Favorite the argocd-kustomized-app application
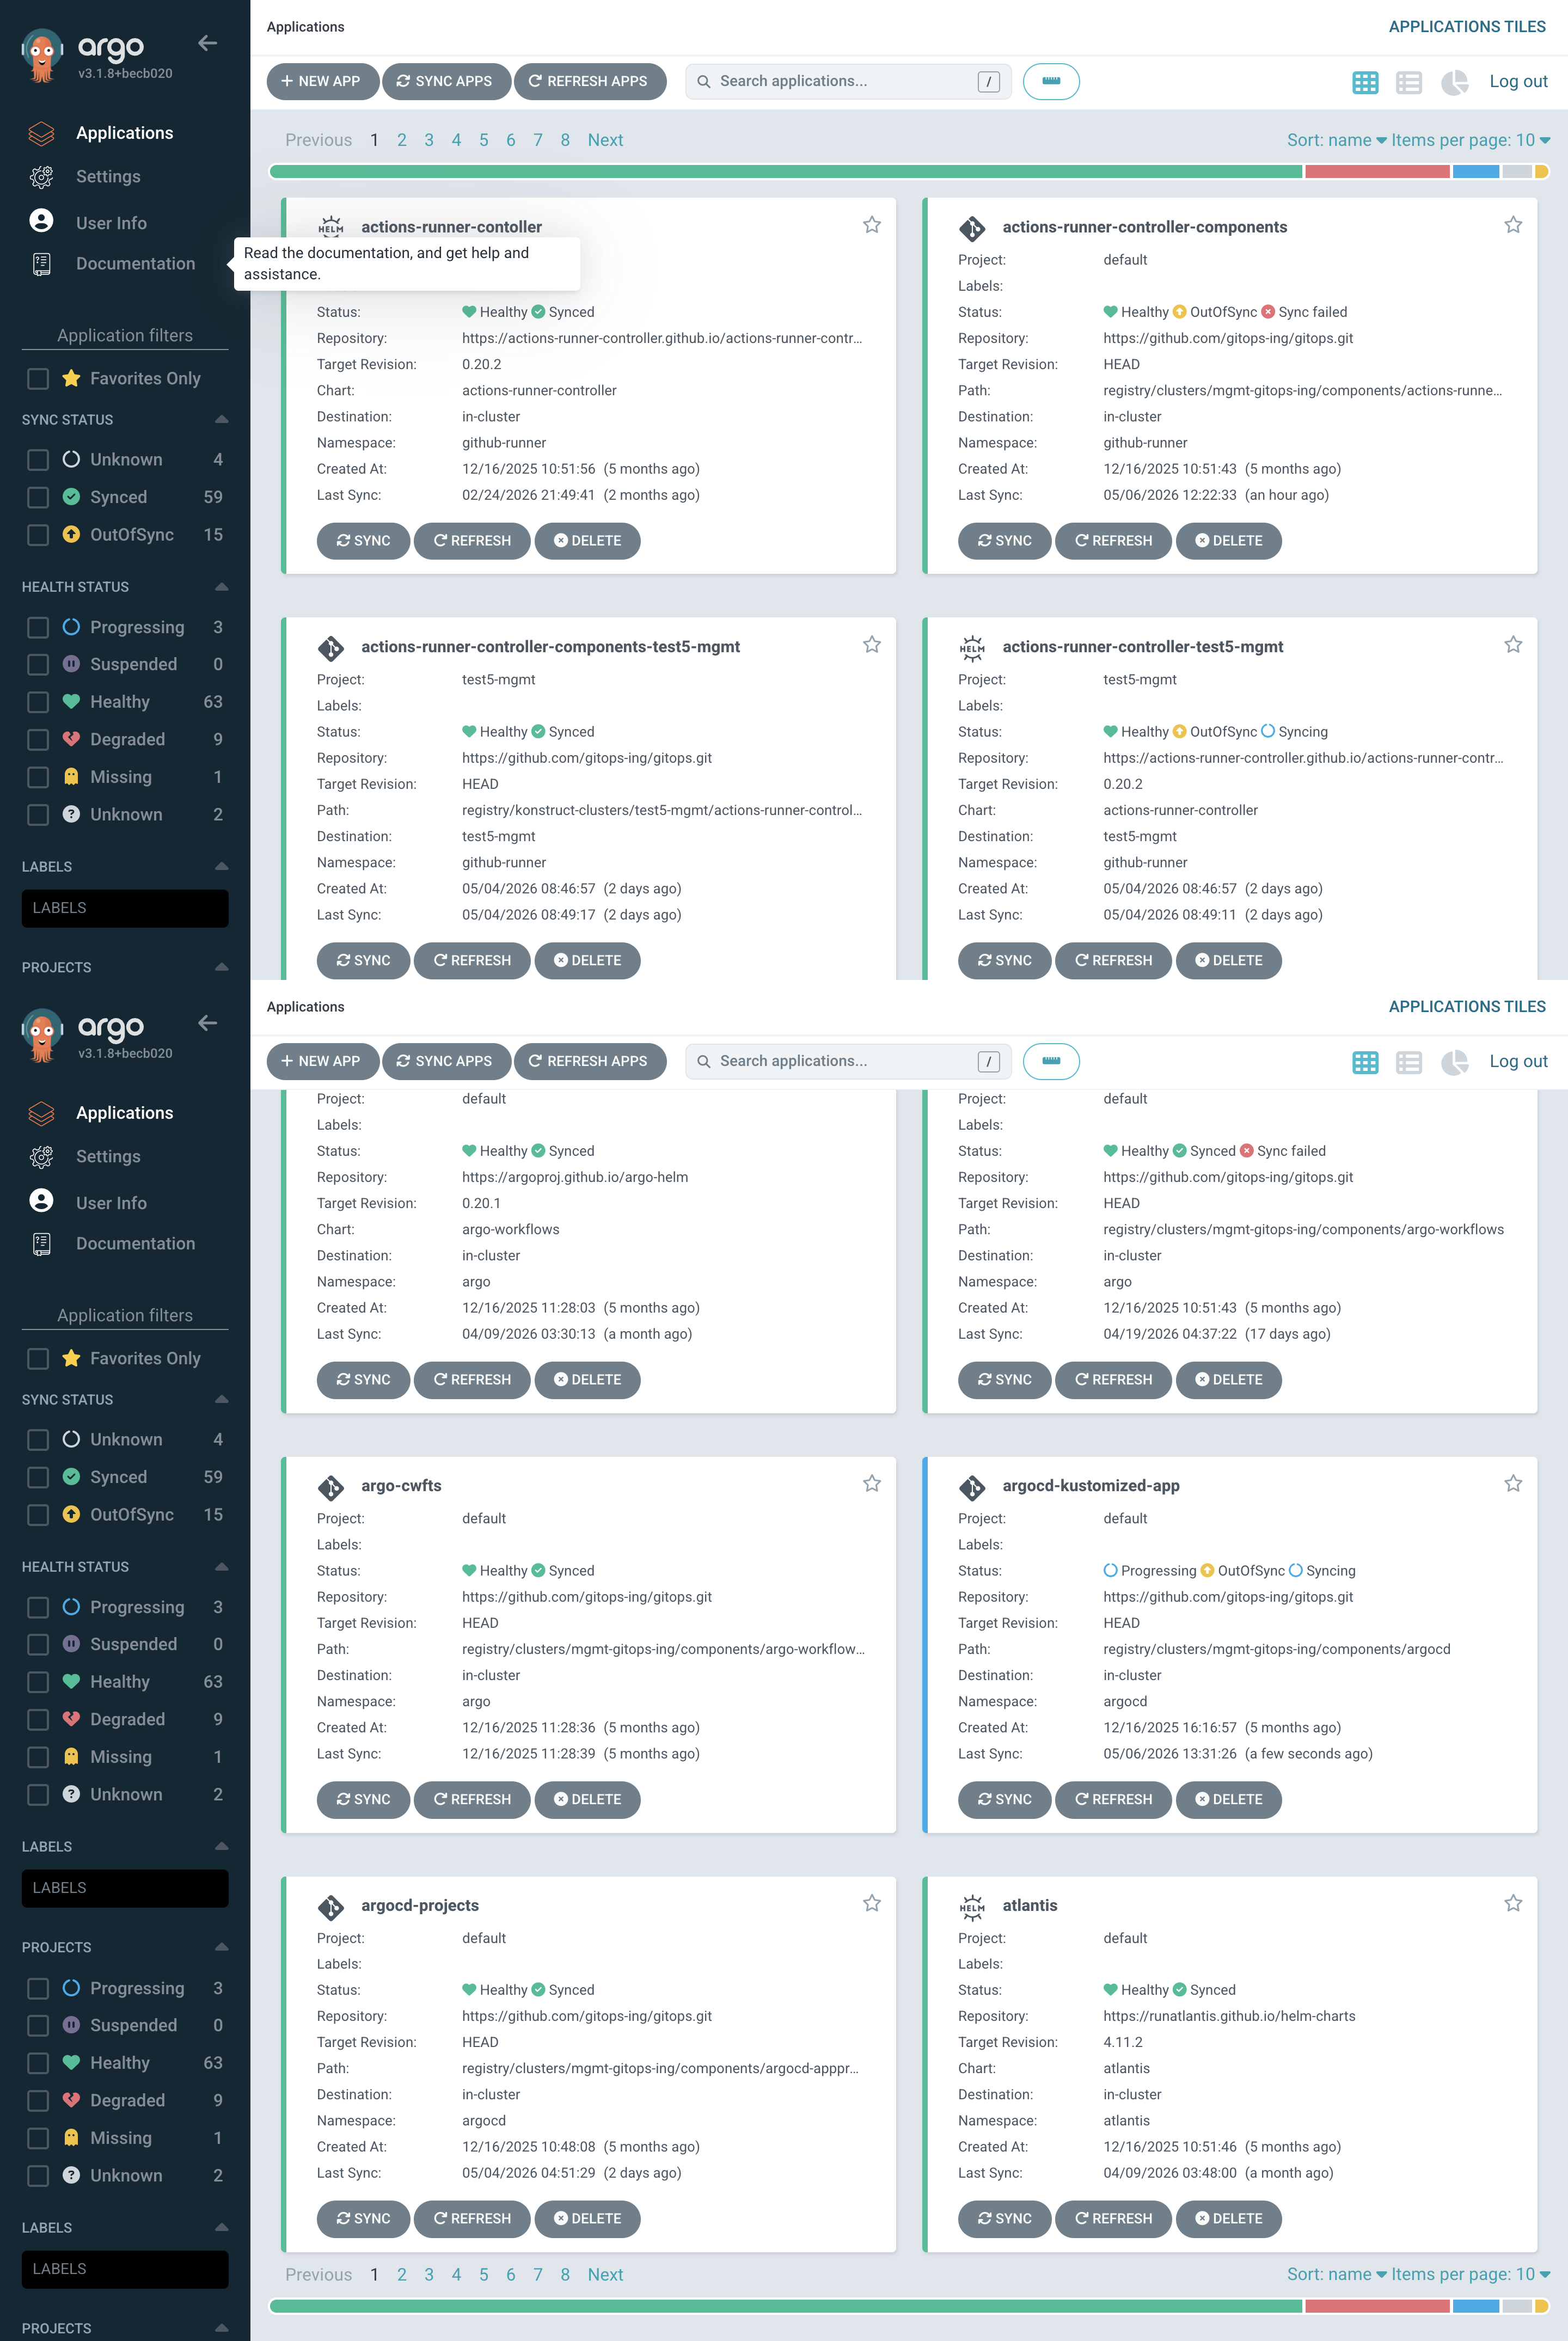The width and height of the screenshot is (1568, 2341). coord(1513,1484)
